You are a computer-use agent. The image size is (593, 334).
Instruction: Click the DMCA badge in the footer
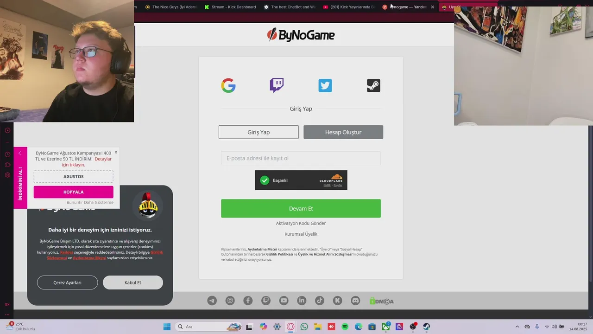tap(382, 301)
